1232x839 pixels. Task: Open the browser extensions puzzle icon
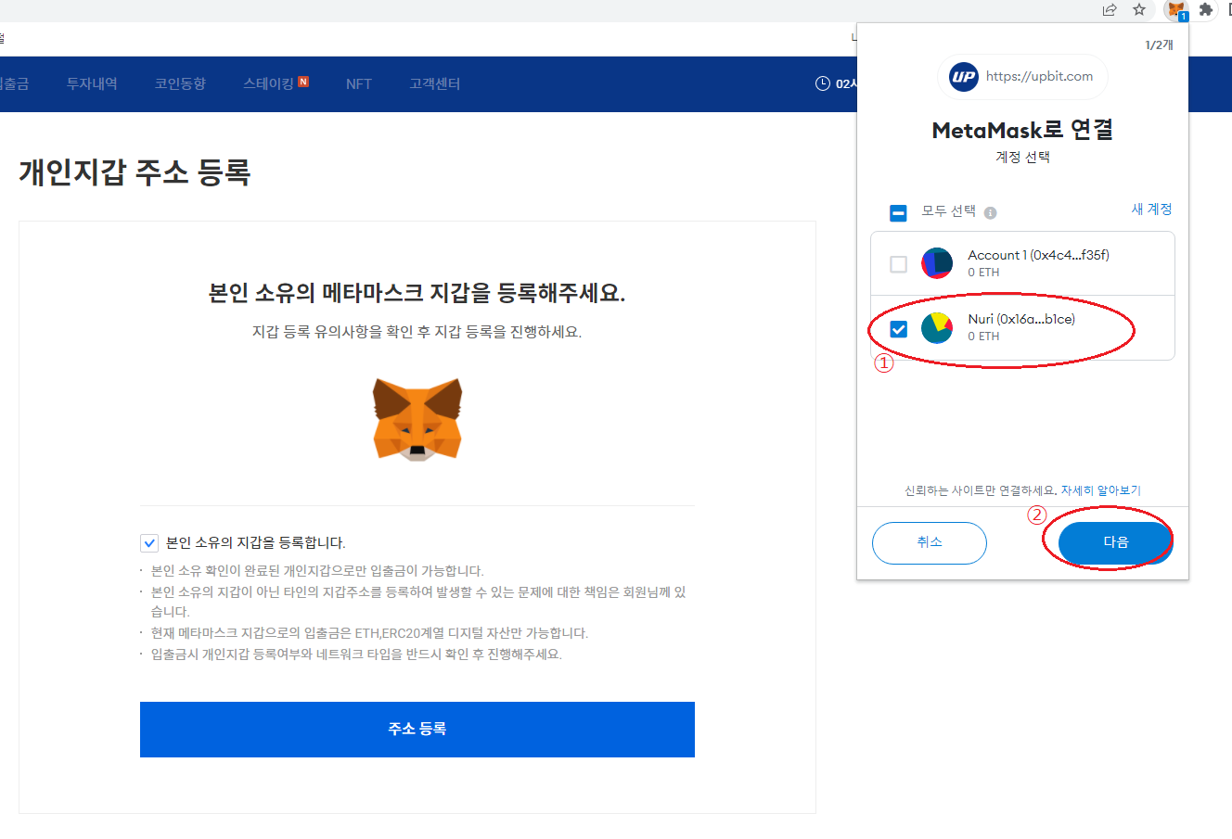point(1206,10)
